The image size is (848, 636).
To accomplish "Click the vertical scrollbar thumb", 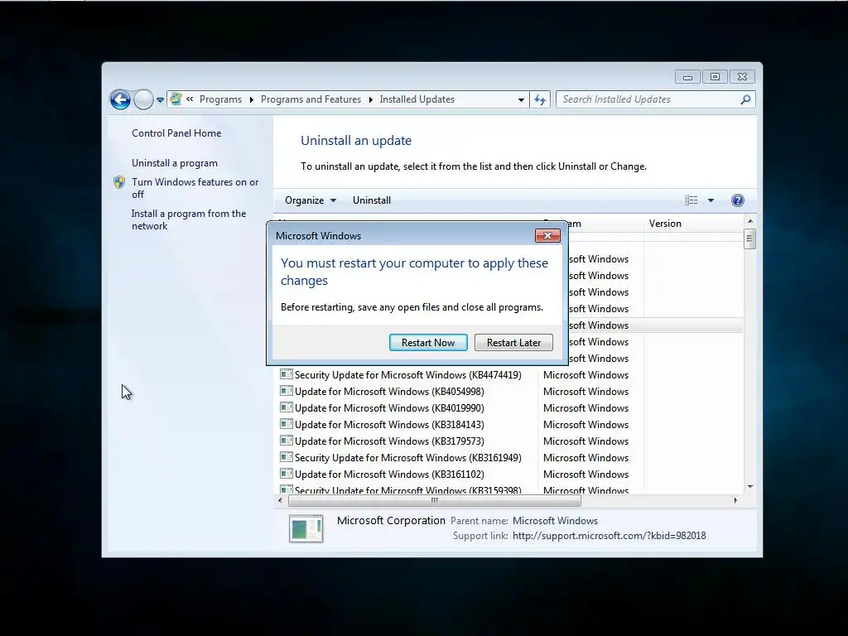I will tap(749, 239).
